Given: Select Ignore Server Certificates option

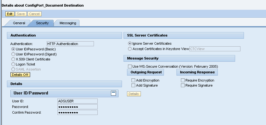Looking at the screenshot, I should point(130,43).
